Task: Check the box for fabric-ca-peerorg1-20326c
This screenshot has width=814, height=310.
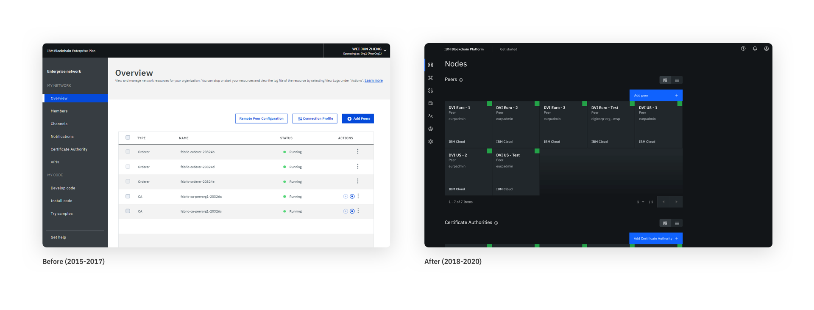Action: pyautogui.click(x=128, y=211)
